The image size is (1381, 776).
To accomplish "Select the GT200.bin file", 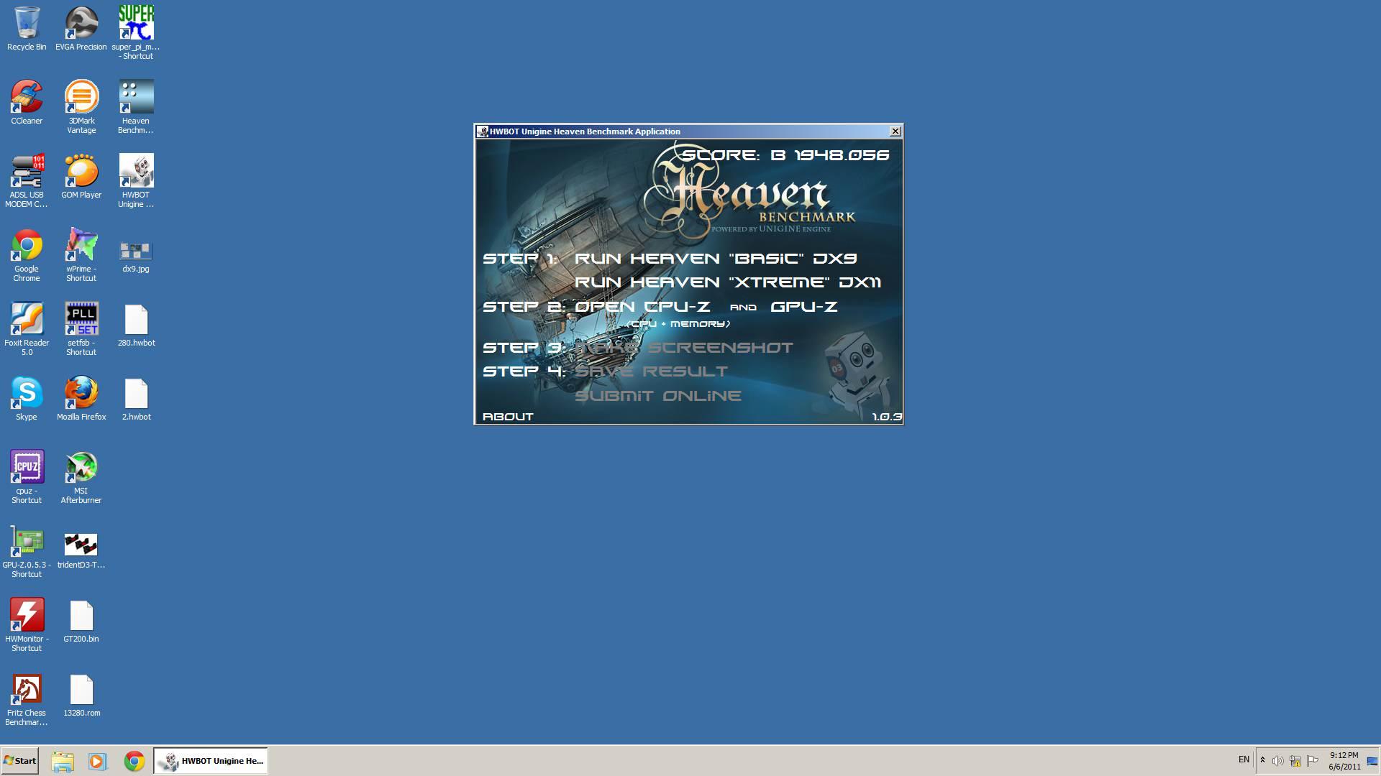I will click(81, 621).
